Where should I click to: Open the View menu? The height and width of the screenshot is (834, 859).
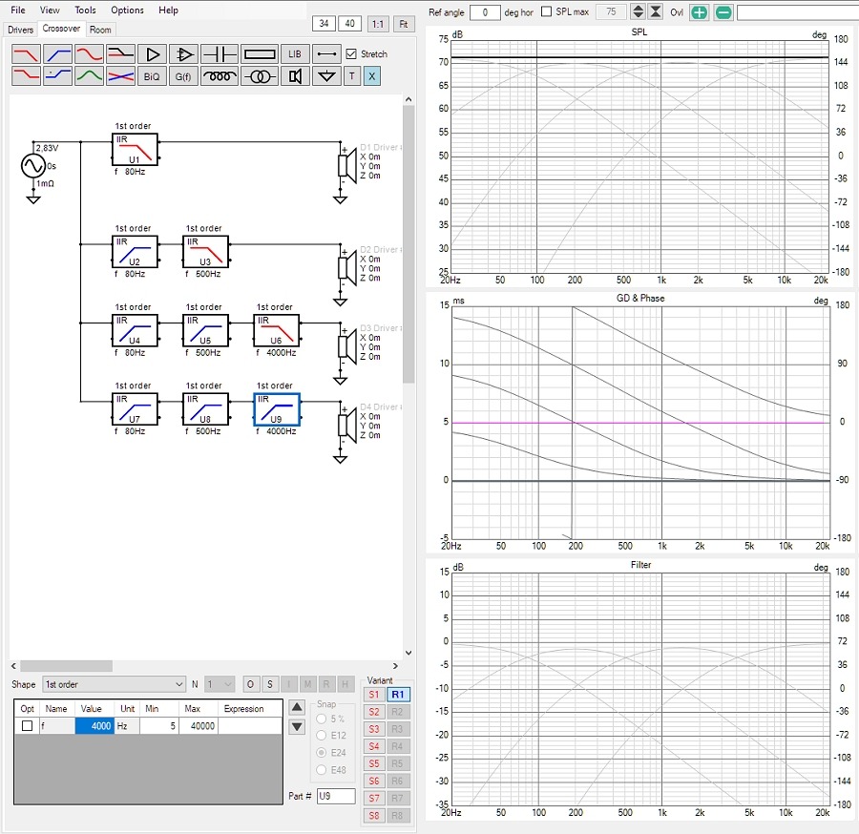pos(50,10)
